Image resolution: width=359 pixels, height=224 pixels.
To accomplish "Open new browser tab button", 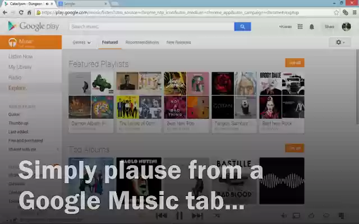I will [115, 4].
